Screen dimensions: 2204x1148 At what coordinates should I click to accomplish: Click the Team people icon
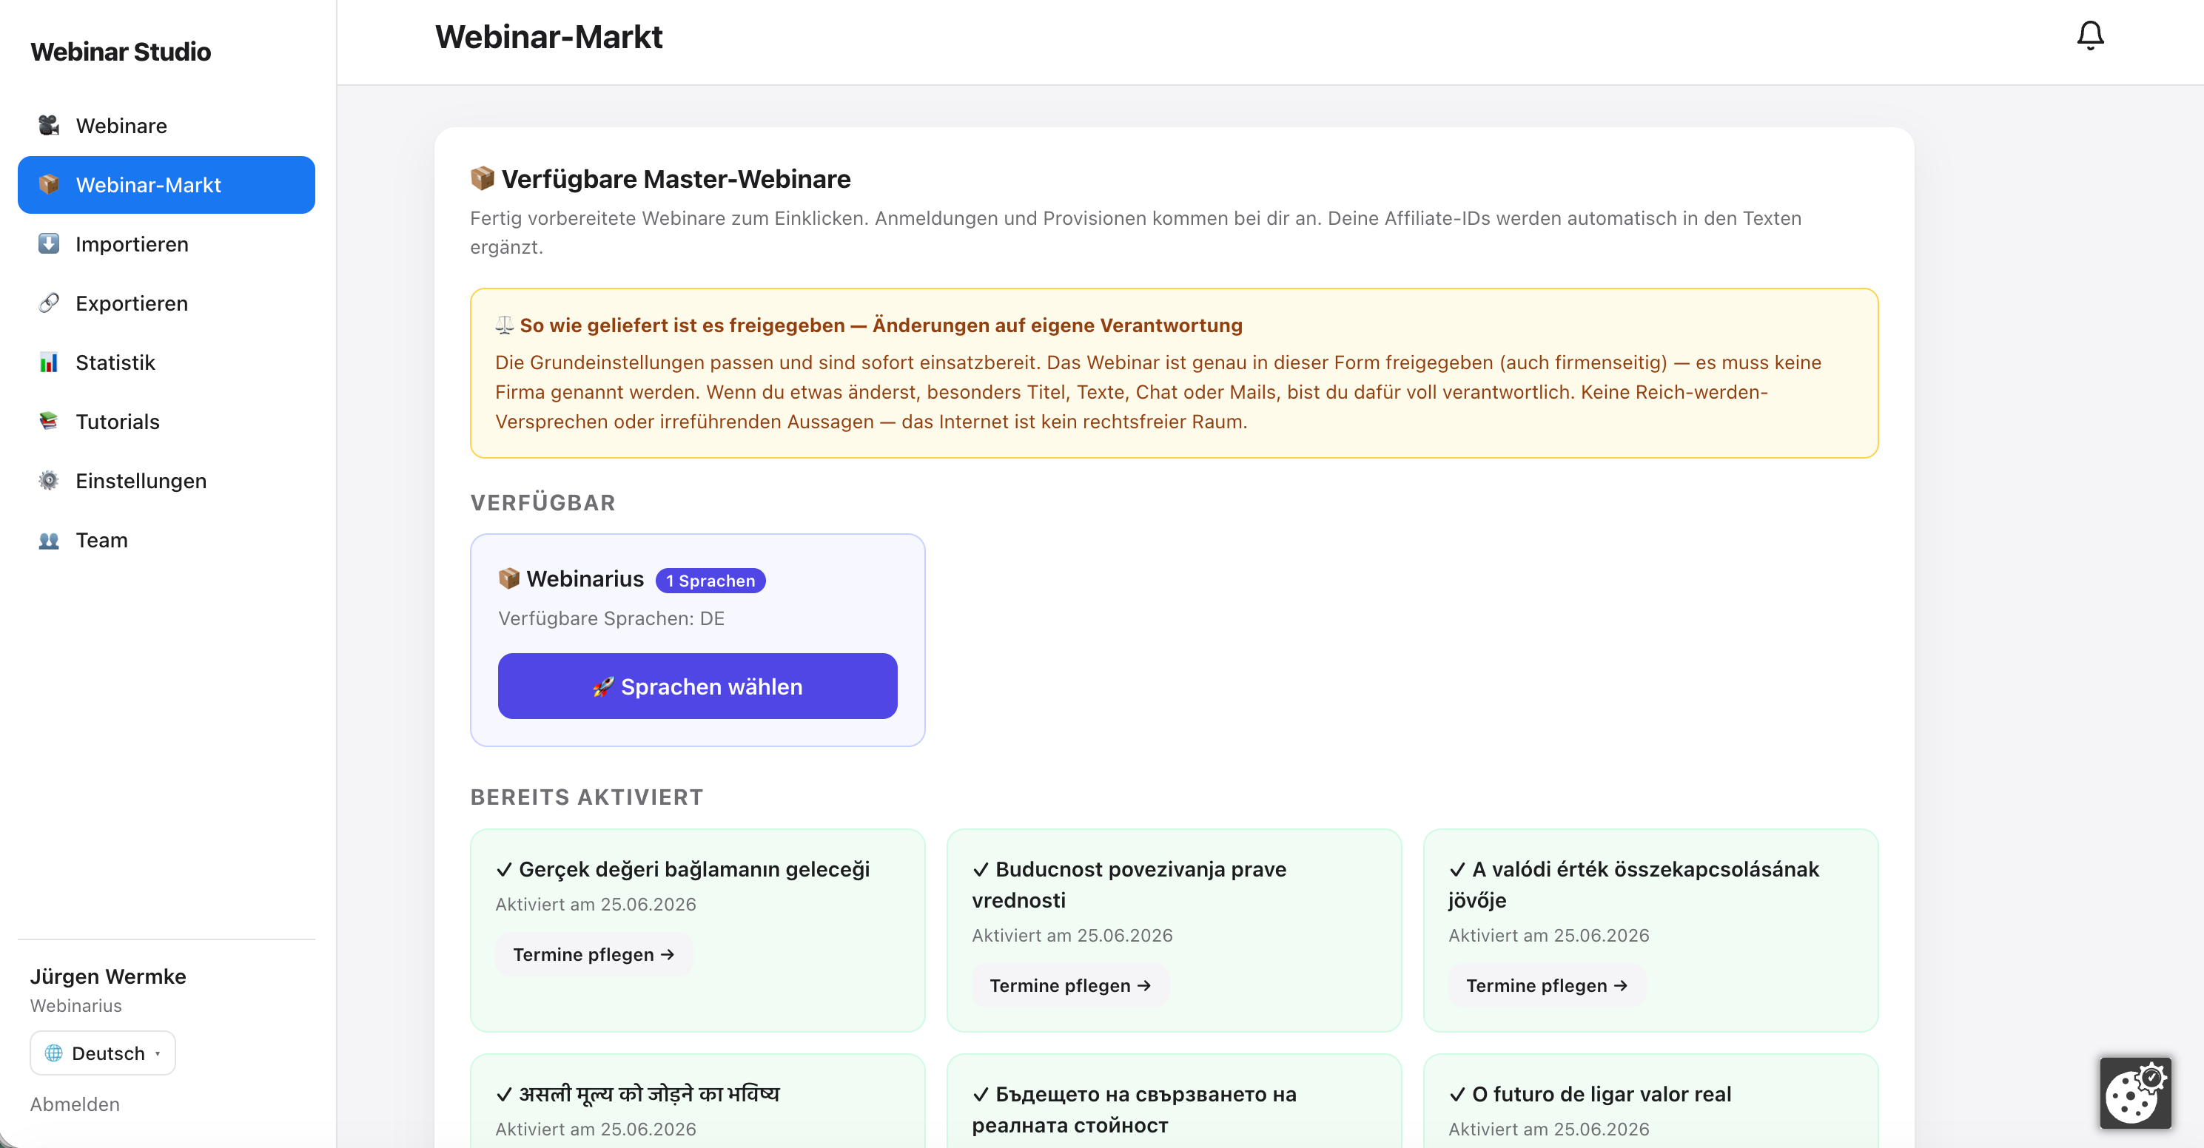tap(49, 540)
